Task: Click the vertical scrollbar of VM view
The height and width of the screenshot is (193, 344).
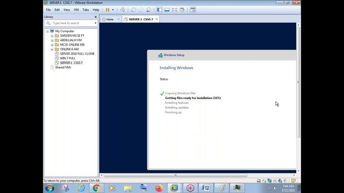Action: (x=298, y=82)
